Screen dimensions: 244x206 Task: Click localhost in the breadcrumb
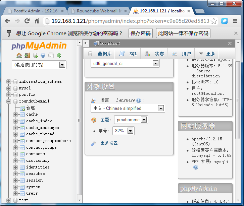point(110,44)
